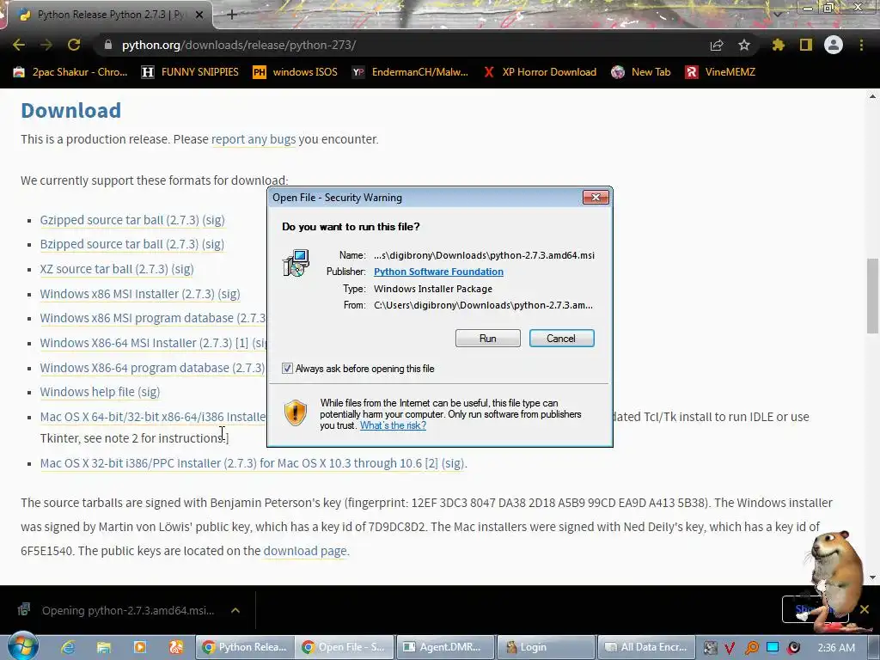Click the red V tray icon
Viewport: 880px width, 660px height.
[x=730, y=648]
